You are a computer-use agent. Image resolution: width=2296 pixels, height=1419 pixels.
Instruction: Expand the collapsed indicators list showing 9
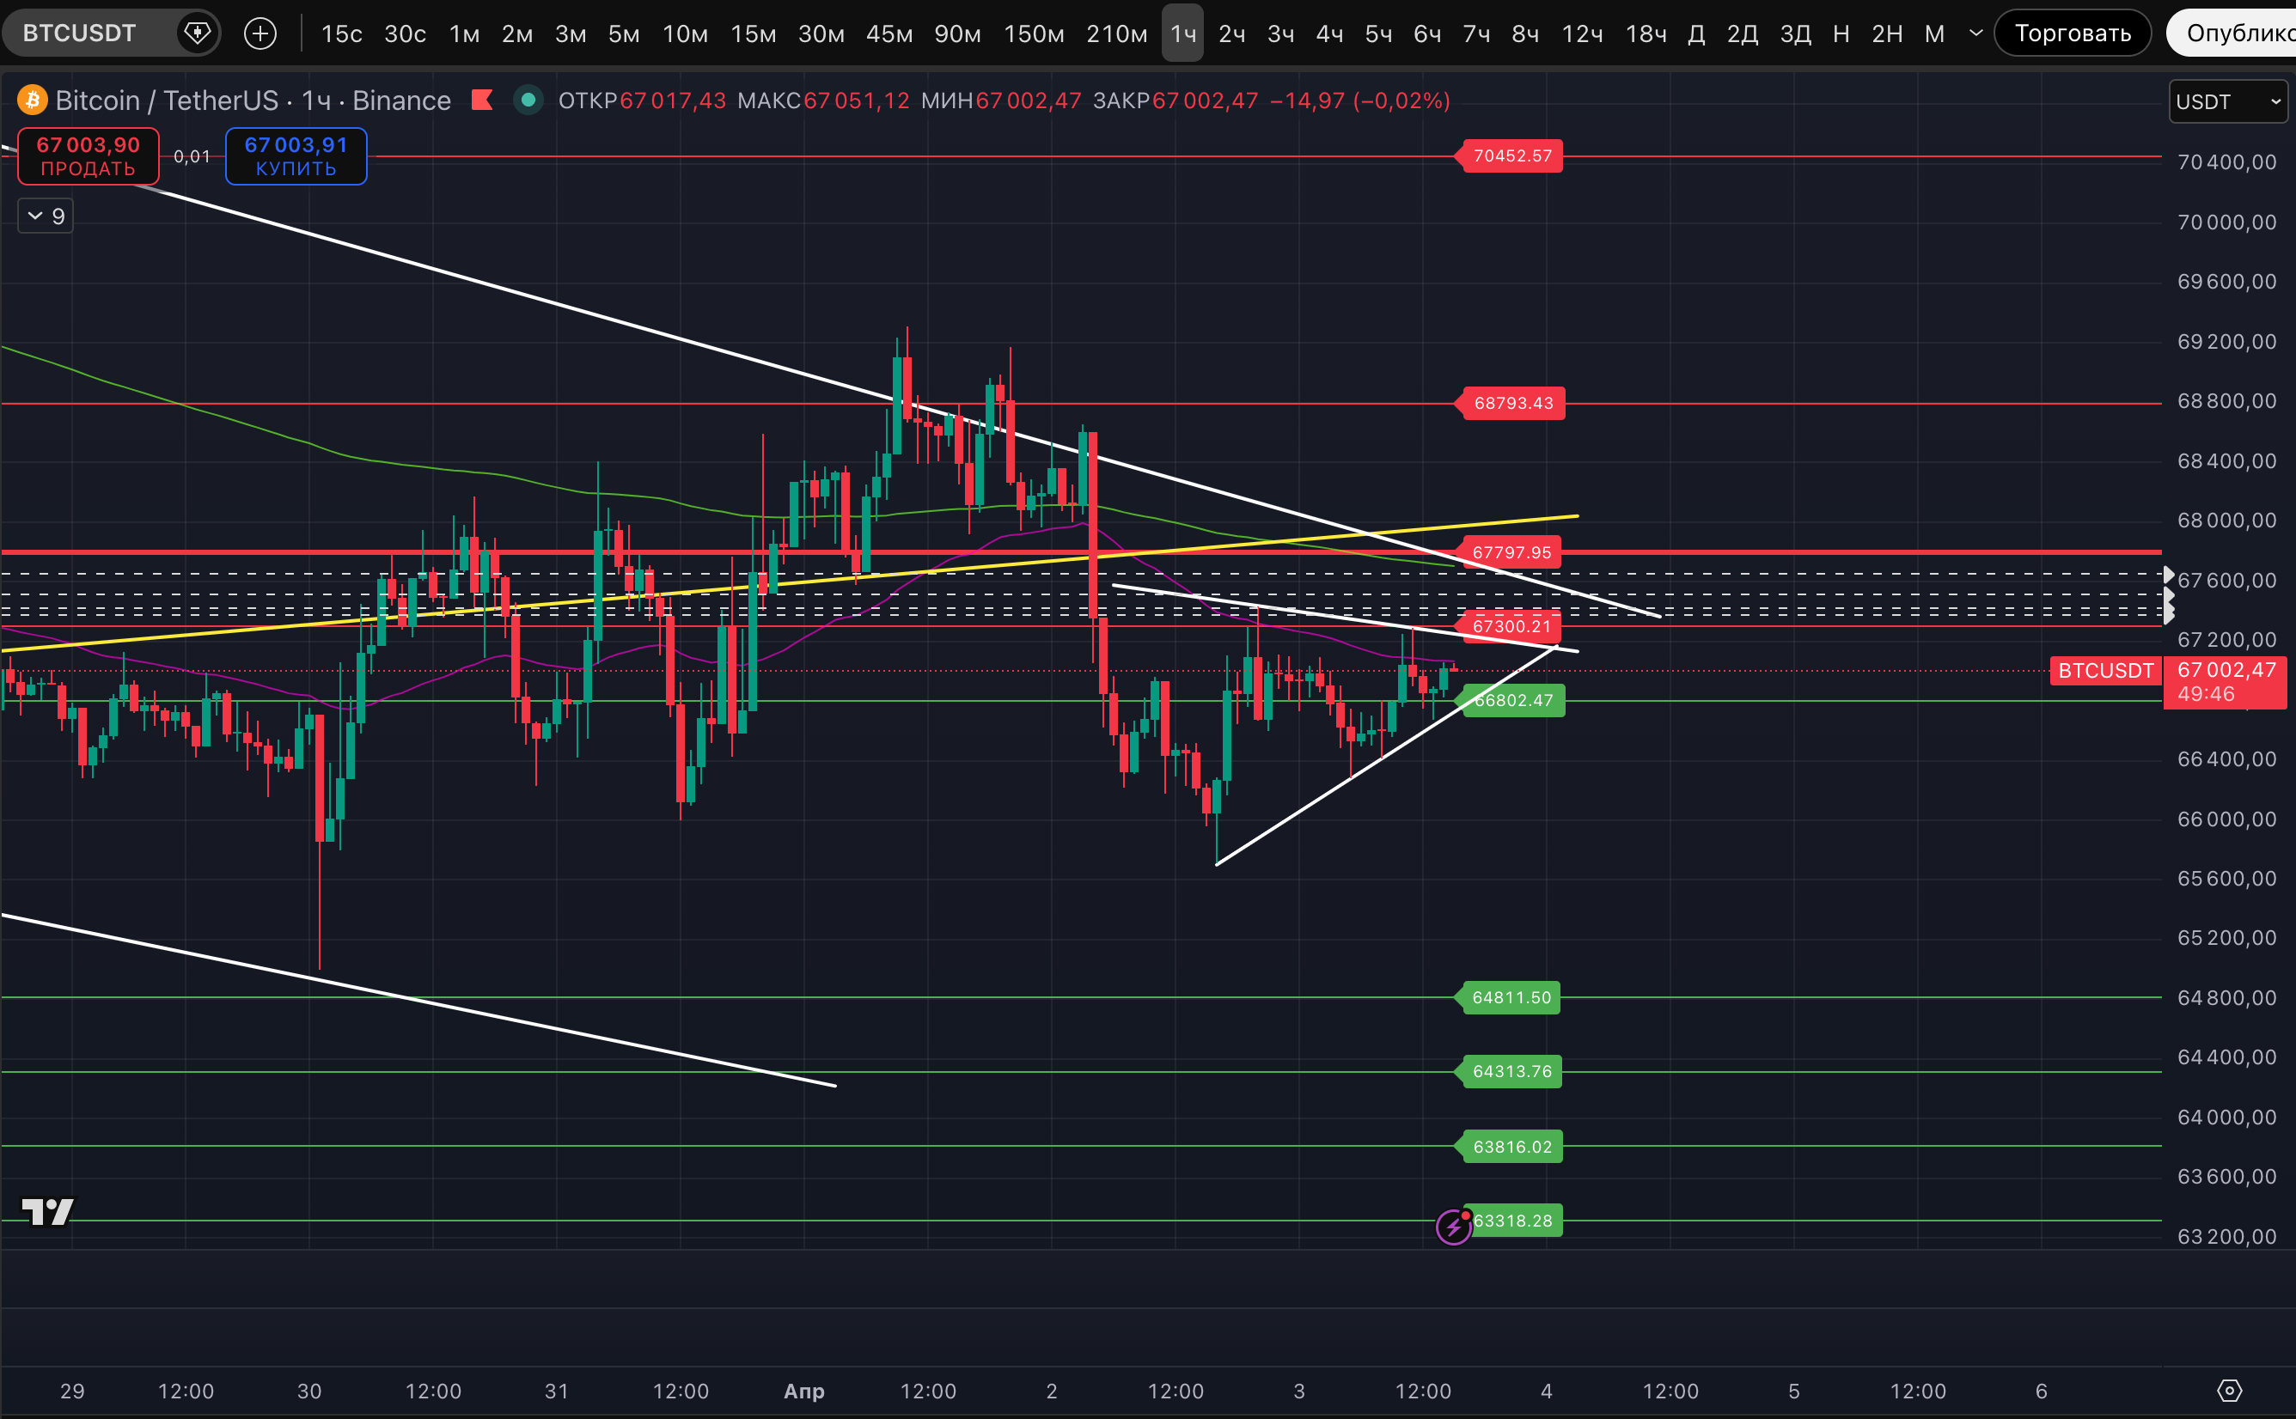[x=45, y=216]
